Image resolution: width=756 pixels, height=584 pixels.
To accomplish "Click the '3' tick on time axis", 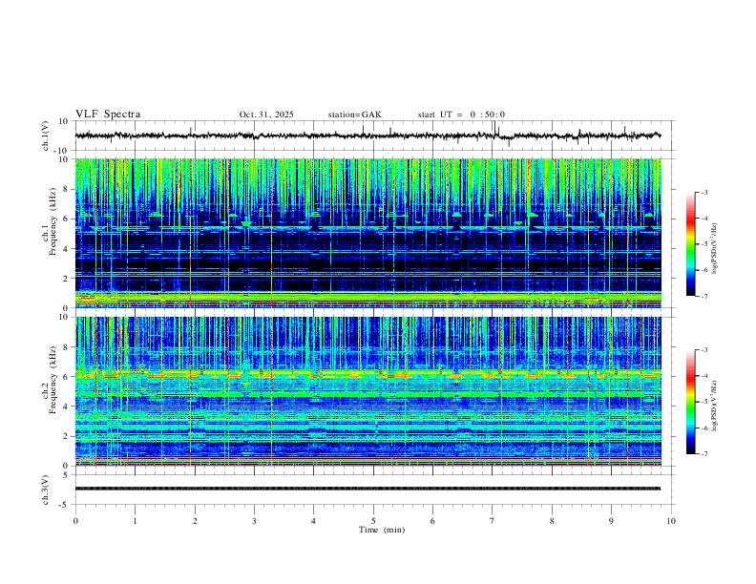I will pyautogui.click(x=254, y=521).
